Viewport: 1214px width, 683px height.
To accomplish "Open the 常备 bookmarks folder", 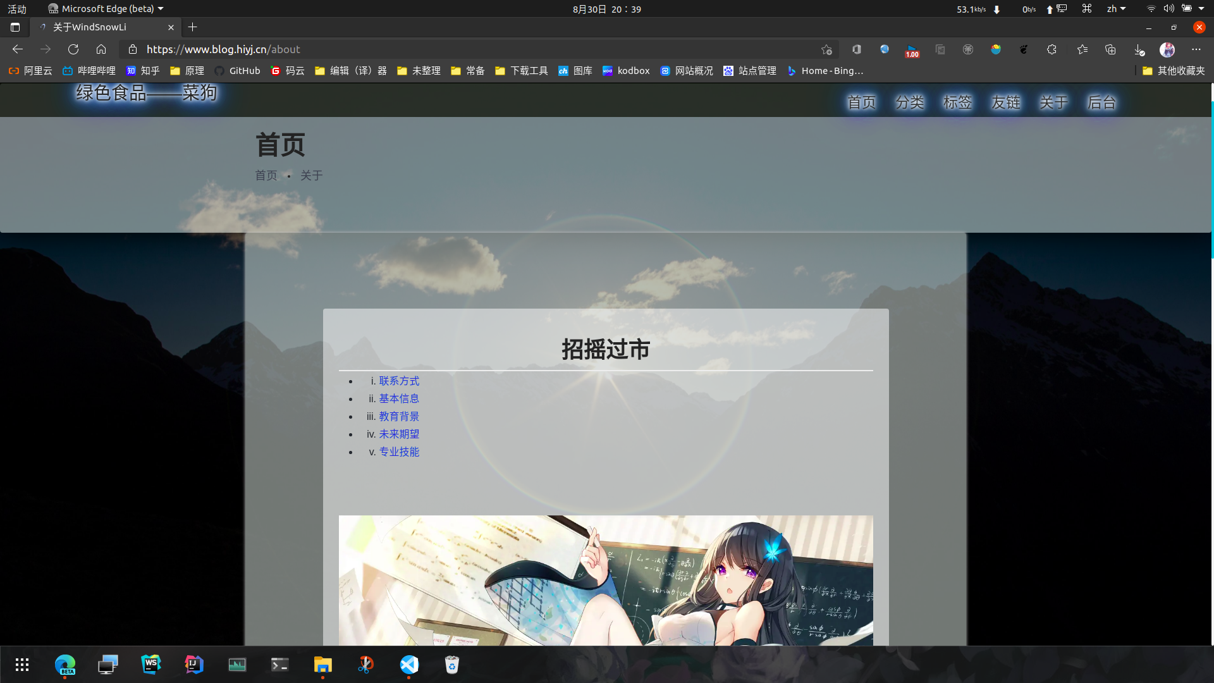I will [x=468, y=71].
